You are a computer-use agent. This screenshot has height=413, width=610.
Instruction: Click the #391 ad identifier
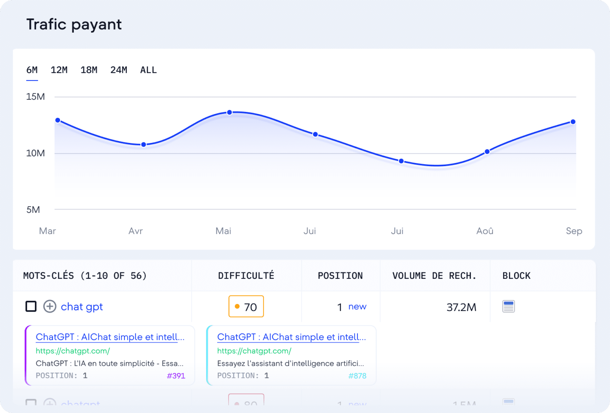(176, 376)
